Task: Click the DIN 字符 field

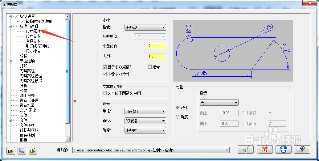Action: tap(277, 113)
